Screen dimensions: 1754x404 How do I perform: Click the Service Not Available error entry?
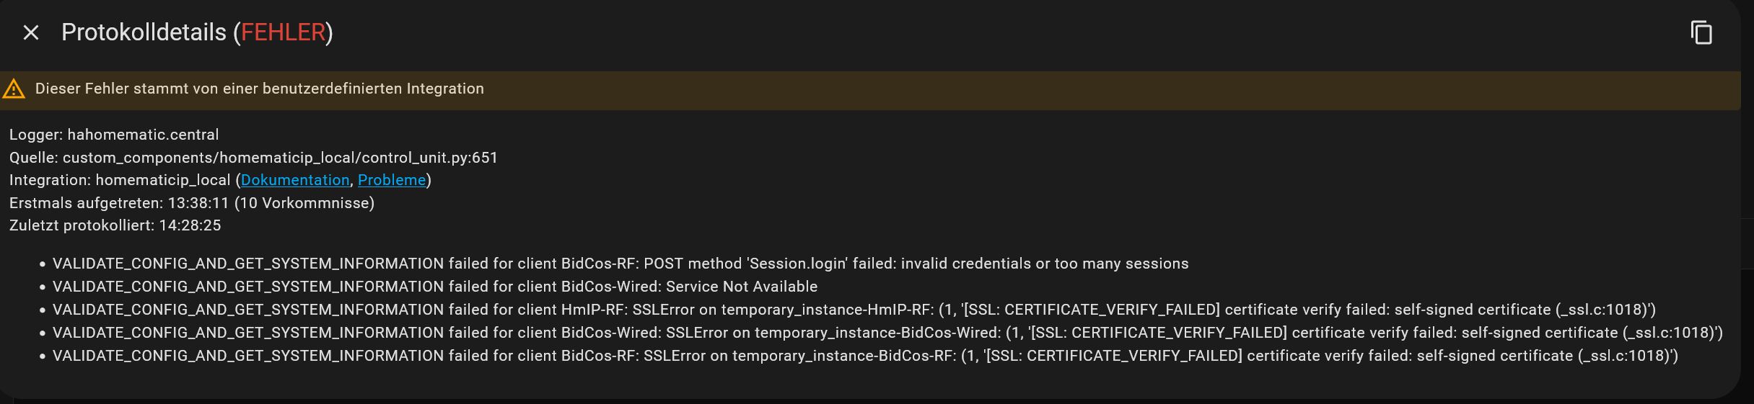coord(435,287)
